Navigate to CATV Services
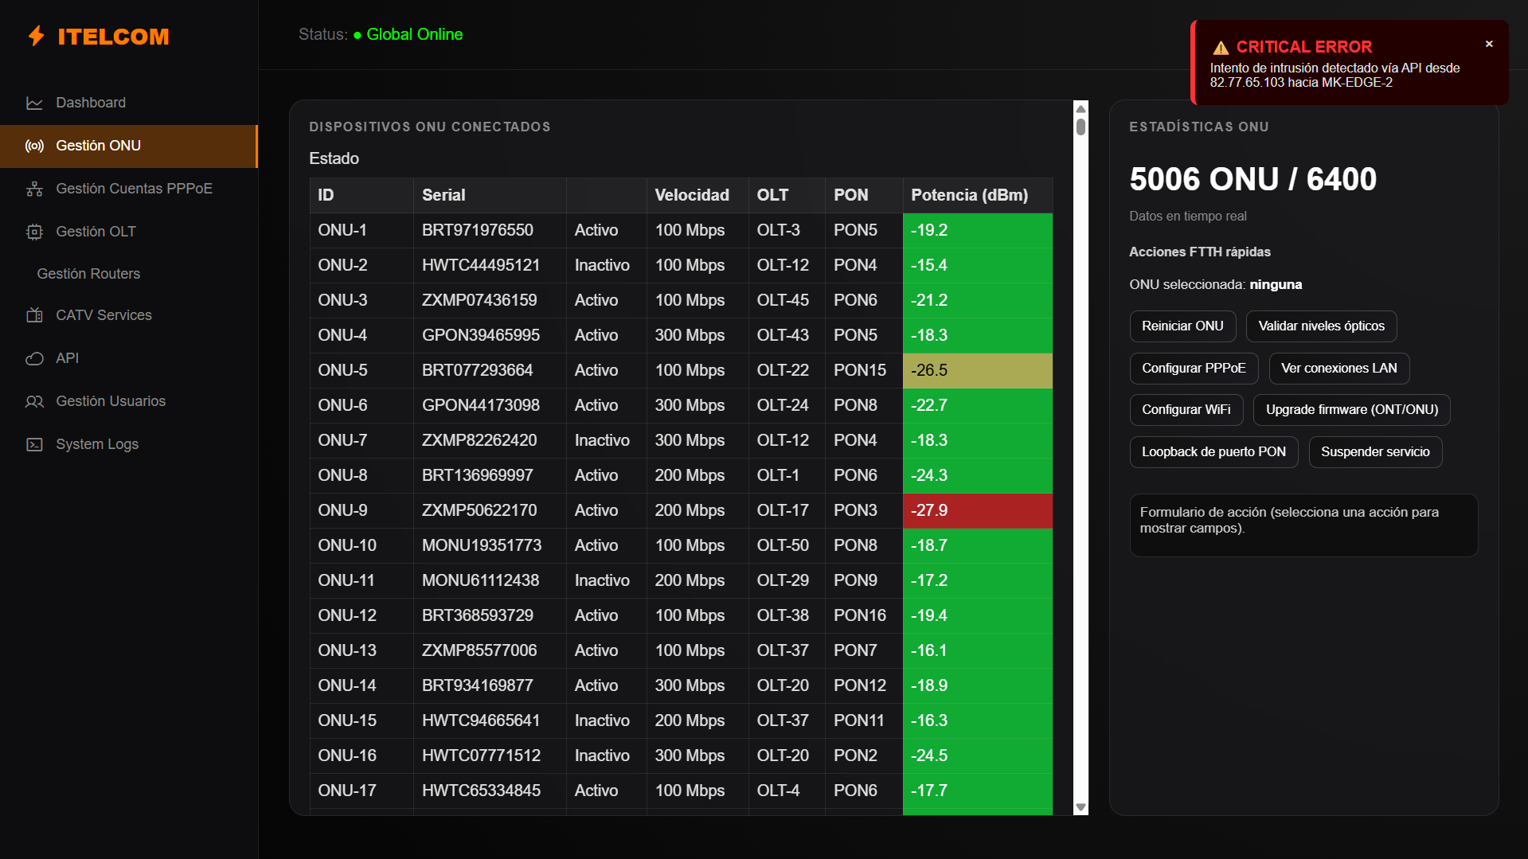The height and width of the screenshot is (859, 1528). [x=129, y=315]
